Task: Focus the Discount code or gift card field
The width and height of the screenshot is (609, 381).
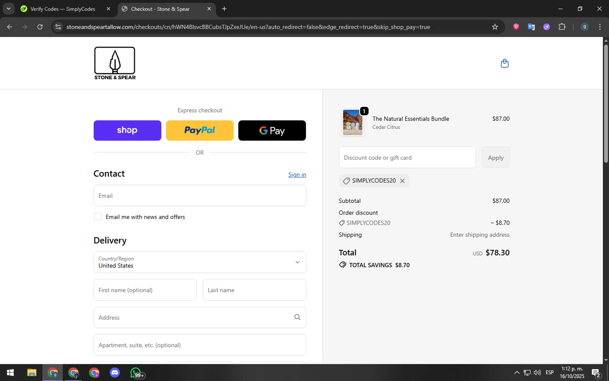Action: pos(407,158)
